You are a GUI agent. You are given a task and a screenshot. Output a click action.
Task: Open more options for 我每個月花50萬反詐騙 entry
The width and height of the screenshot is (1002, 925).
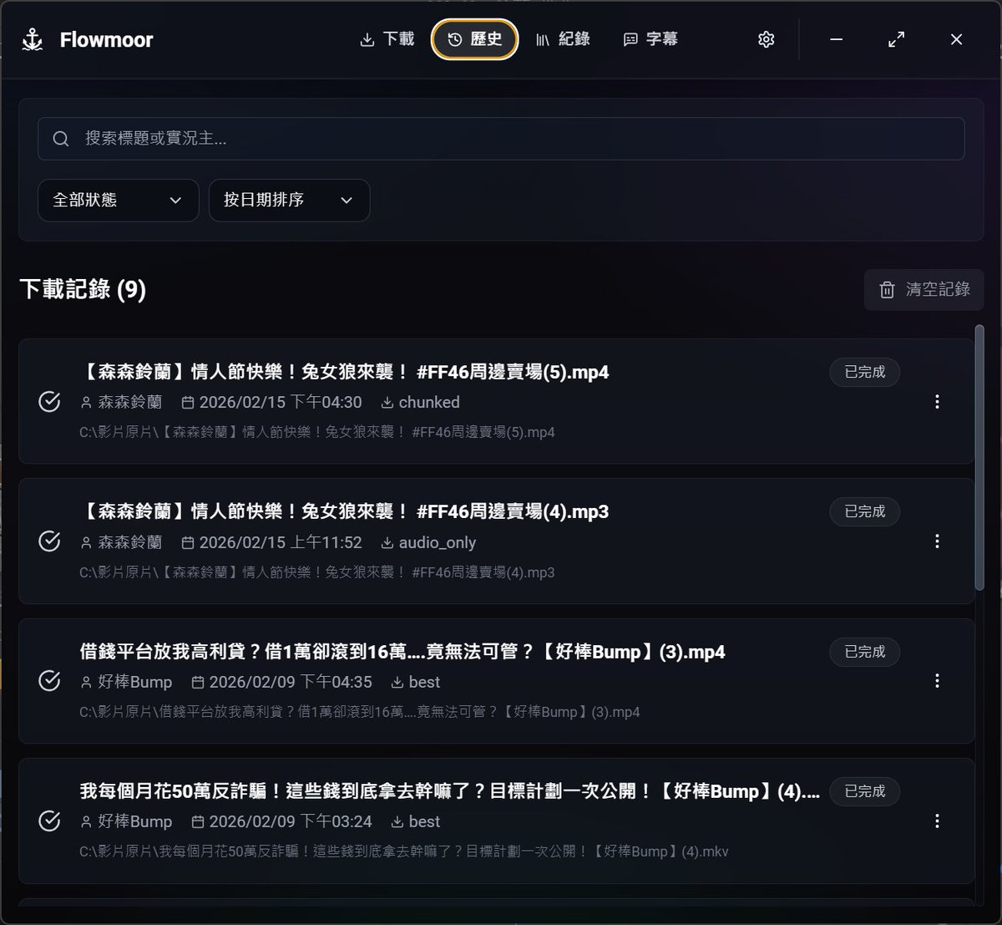click(x=937, y=821)
